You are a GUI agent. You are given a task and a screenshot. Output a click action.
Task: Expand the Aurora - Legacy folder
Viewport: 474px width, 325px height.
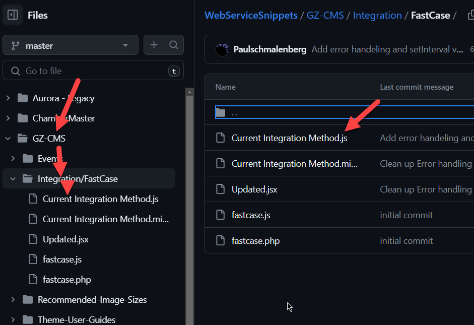point(8,98)
